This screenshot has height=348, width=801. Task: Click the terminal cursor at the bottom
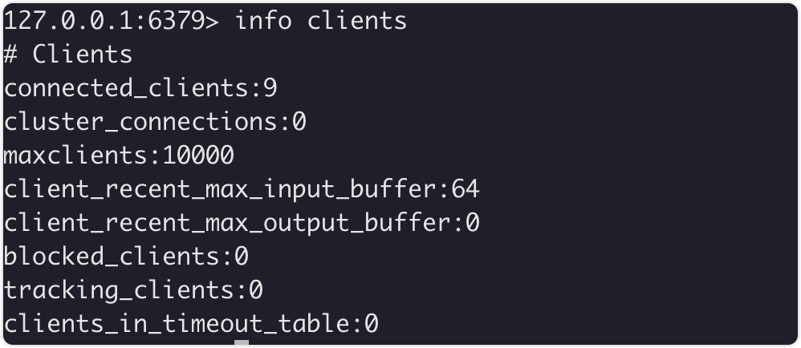click(x=242, y=342)
